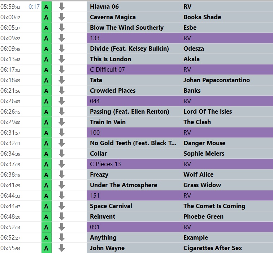Select the Caverna Magica track title
The image size is (273, 253).
pos(113,17)
